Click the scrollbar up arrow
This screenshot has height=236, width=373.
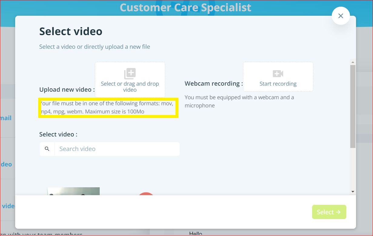click(x=353, y=62)
